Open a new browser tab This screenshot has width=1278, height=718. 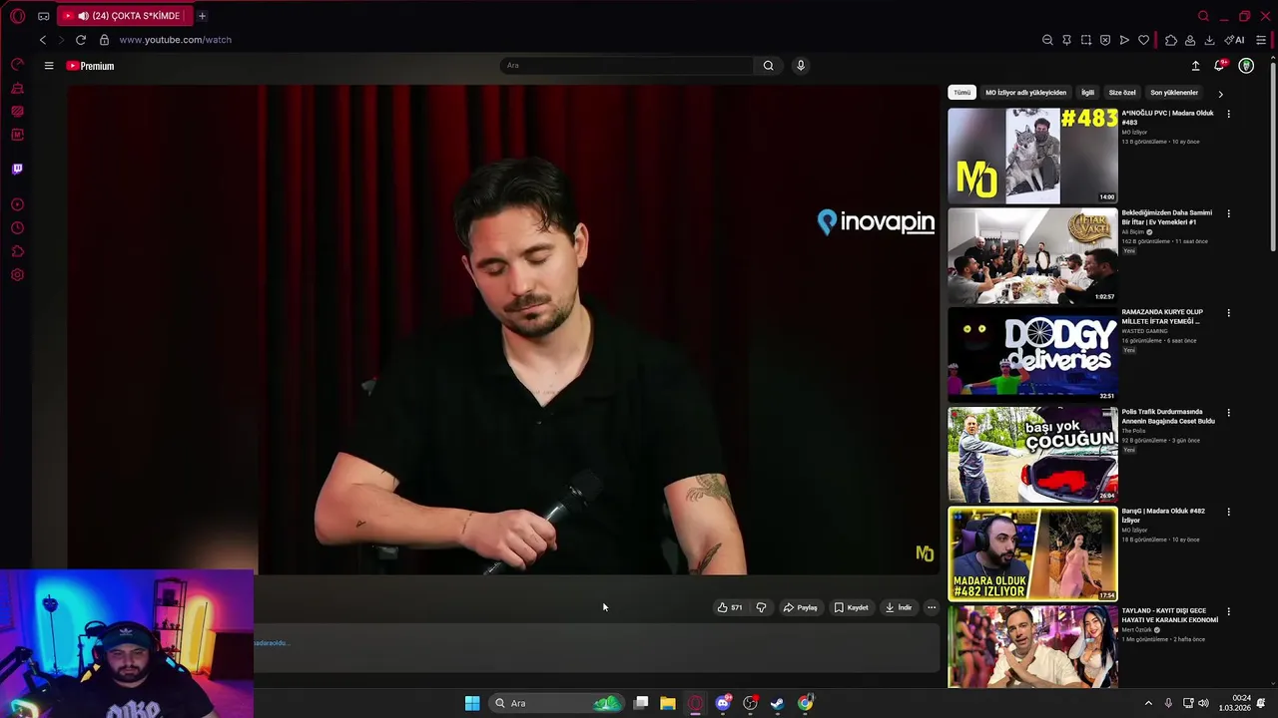tap(202, 16)
